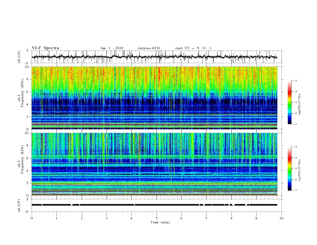Click time axis tick label "0"
This screenshot has width=317, height=245.
[32, 218]
